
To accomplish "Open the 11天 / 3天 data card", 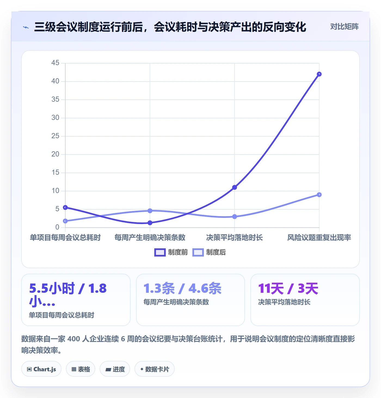I will point(305,300).
